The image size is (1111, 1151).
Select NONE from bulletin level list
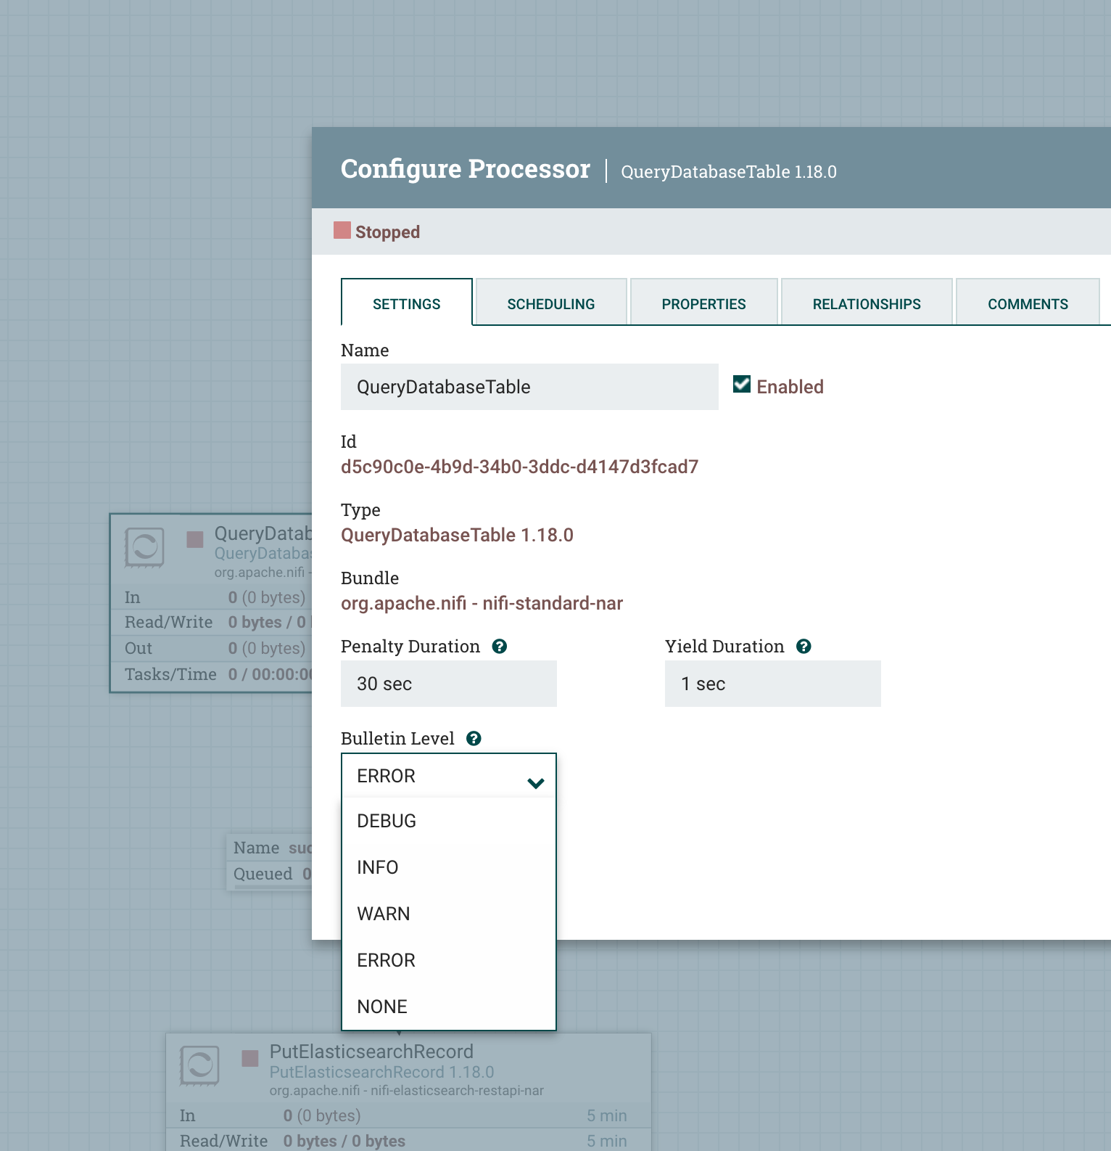(449, 1007)
